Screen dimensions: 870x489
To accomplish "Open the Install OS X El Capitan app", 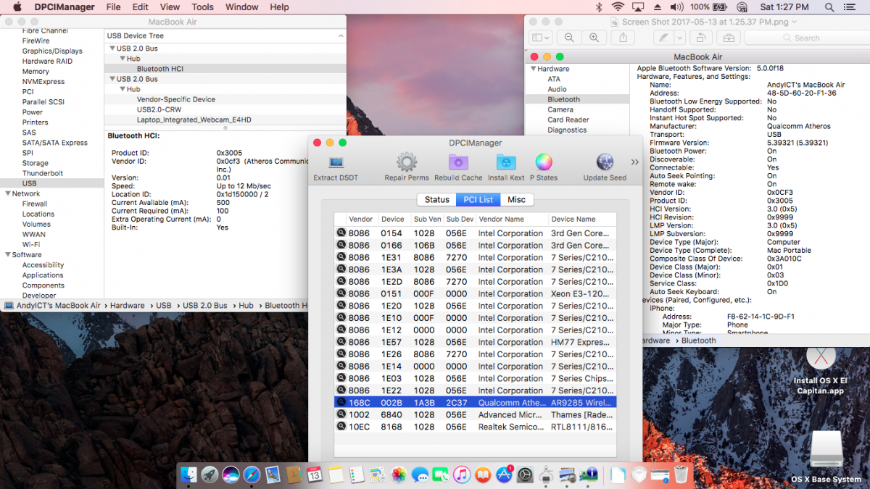I will tap(820, 359).
